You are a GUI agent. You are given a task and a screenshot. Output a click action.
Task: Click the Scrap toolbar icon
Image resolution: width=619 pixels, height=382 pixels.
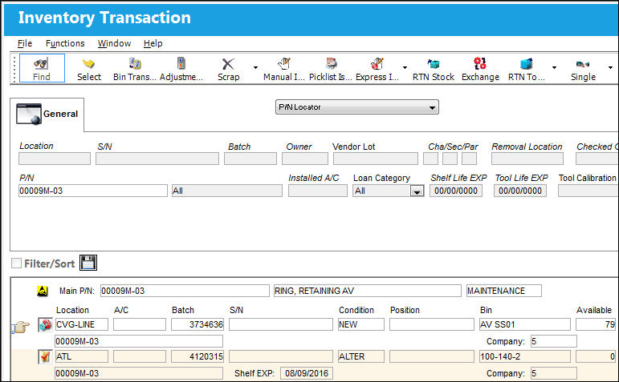(228, 69)
